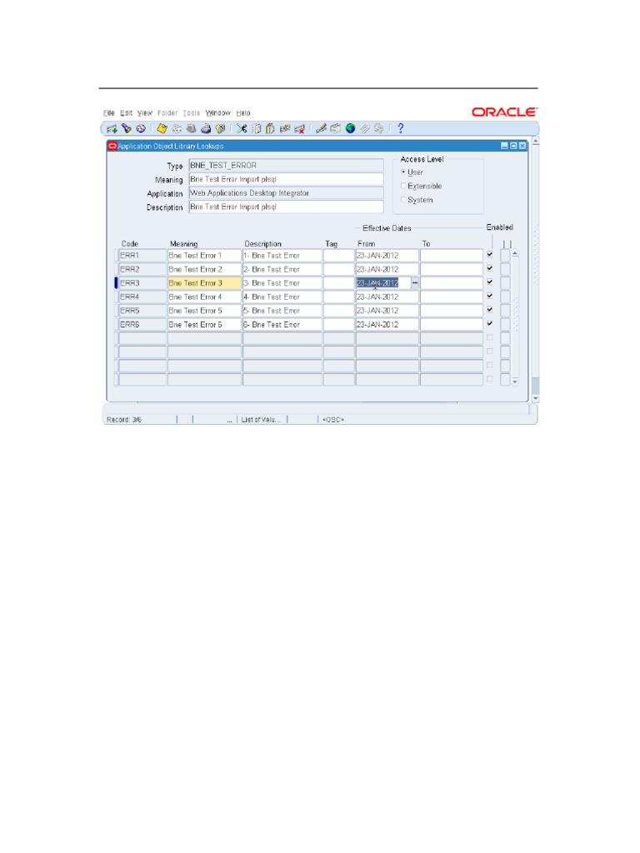Click the Print toolbar icon
640x853 pixels.
click(x=206, y=129)
